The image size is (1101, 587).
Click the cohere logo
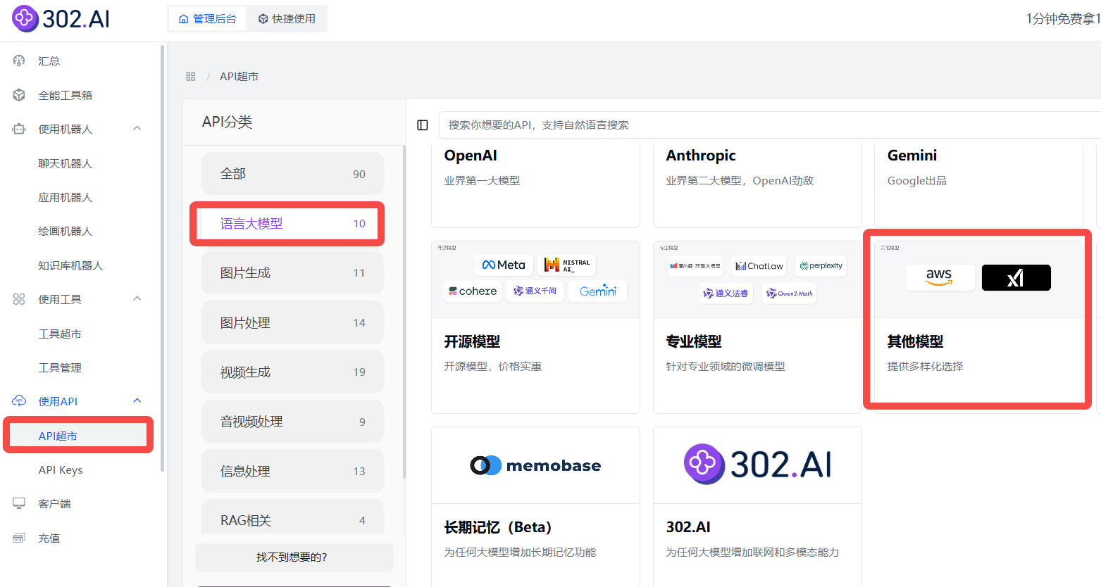473,291
